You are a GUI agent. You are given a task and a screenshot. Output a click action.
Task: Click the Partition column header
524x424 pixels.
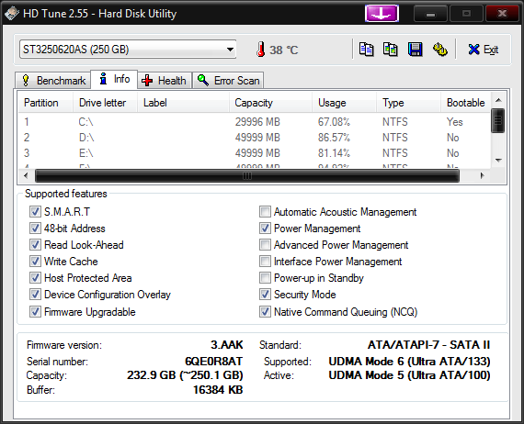pyautogui.click(x=45, y=103)
